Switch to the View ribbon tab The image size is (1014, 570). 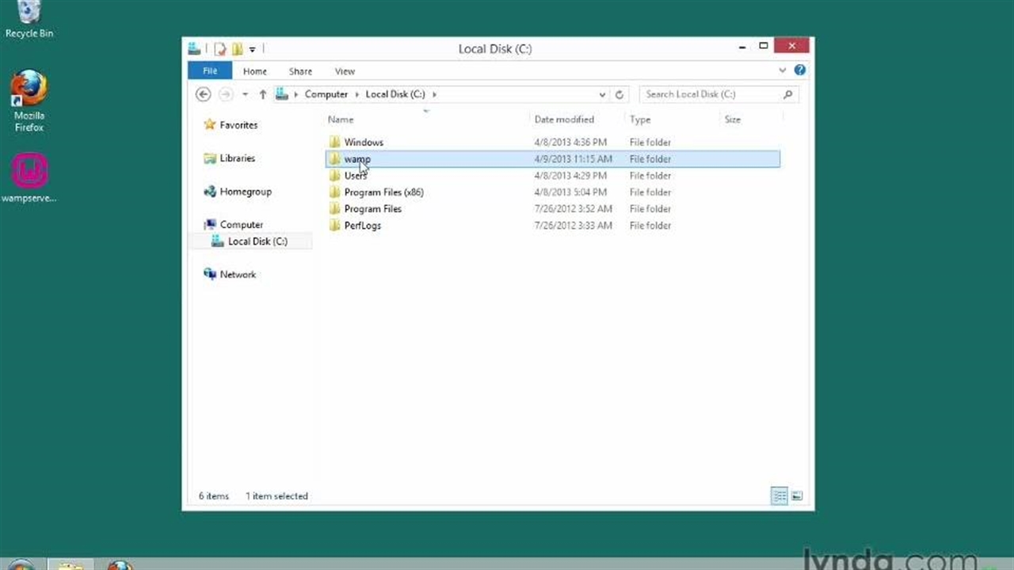[345, 71]
